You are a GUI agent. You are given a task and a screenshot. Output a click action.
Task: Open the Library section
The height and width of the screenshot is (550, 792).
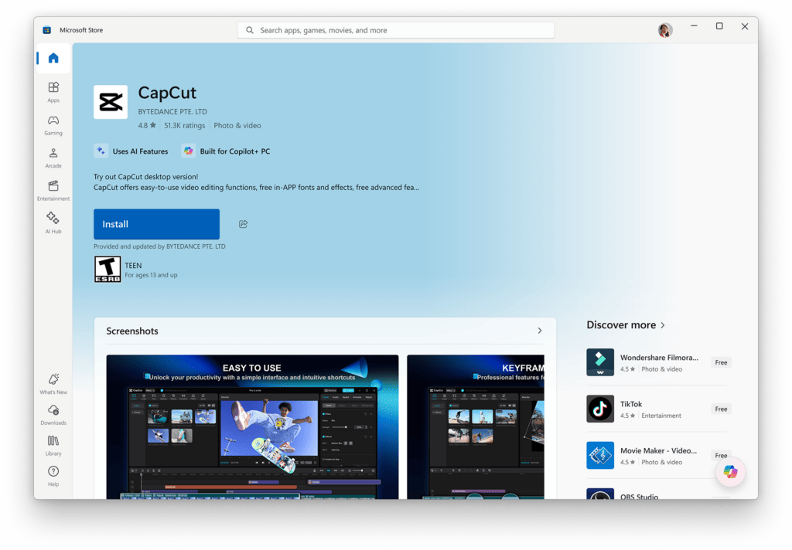click(53, 442)
